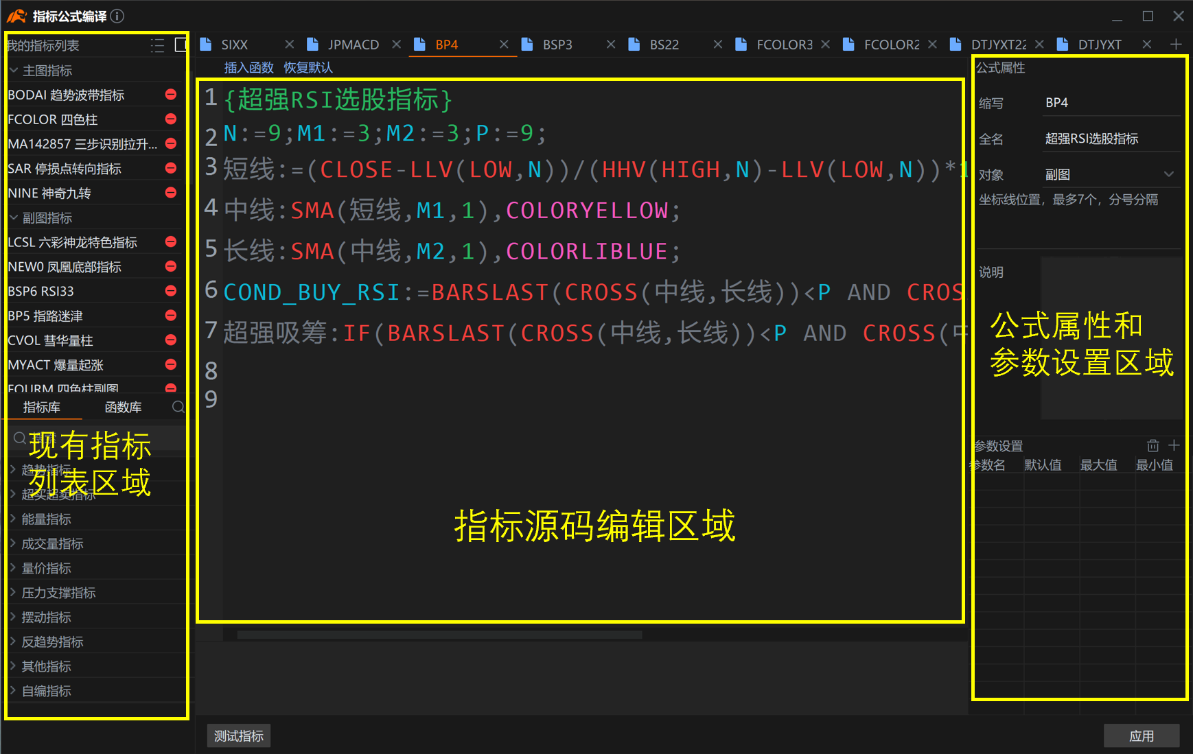
Task: Select BSP6 RSI33 in the indicator list
Action: coord(40,291)
